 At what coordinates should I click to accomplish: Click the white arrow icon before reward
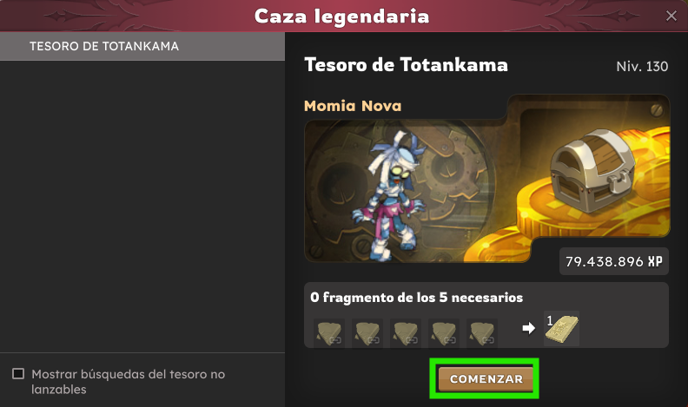point(529,328)
